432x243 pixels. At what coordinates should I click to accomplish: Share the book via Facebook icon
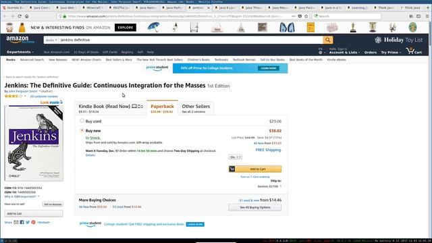click(22, 222)
